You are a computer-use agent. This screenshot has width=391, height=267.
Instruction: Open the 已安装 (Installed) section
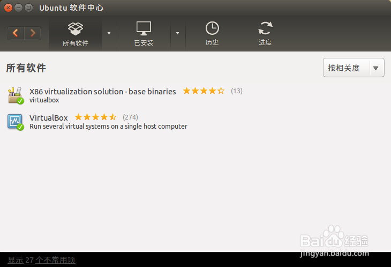pos(144,34)
